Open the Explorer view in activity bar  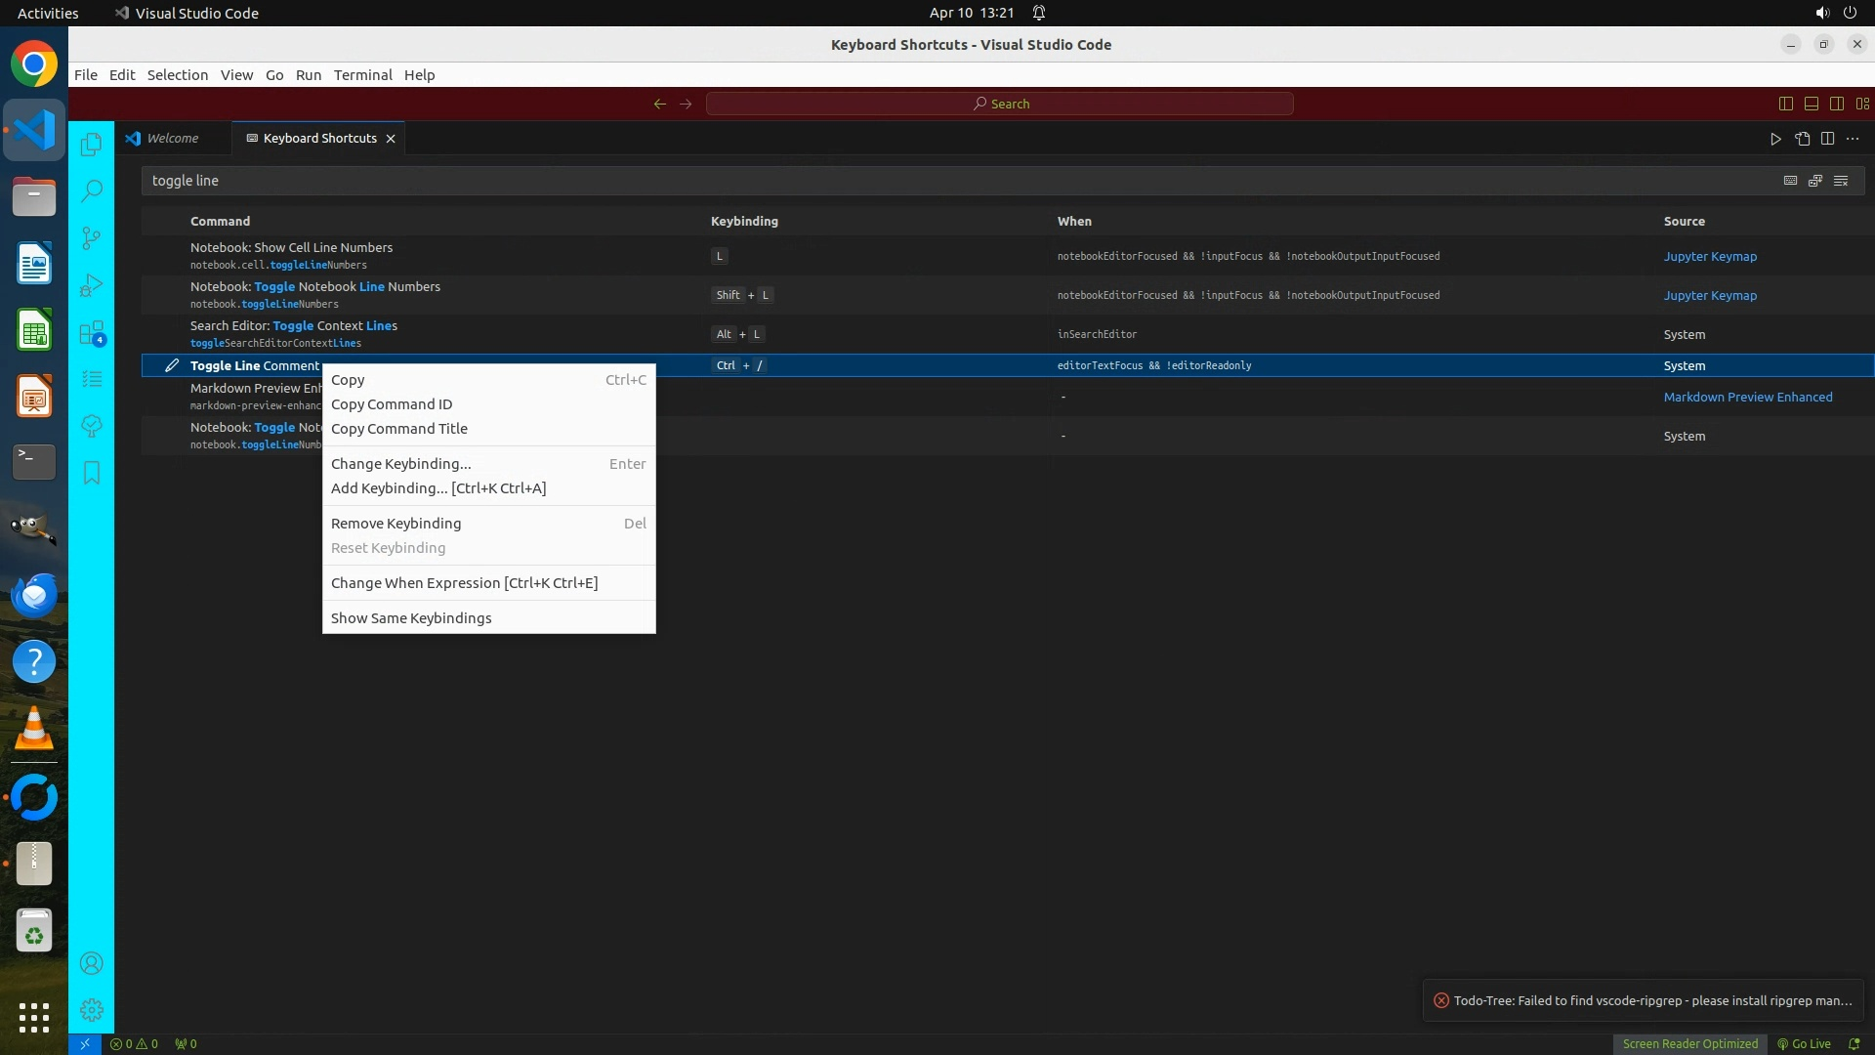(91, 145)
